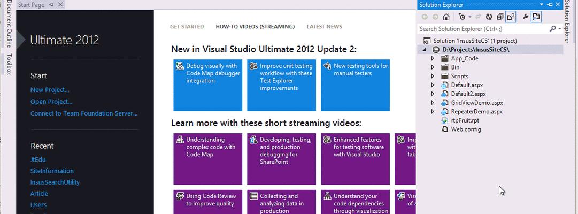Open 'New testing tools for manual testers' tile

pos(356,85)
